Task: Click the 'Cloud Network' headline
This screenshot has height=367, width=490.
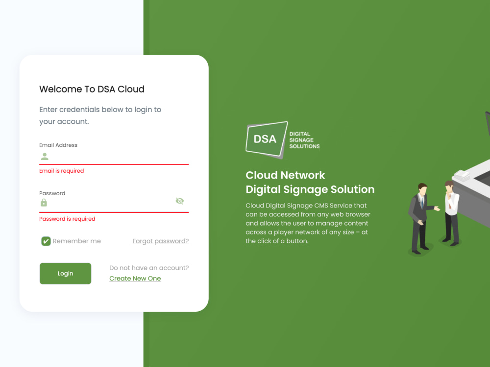Action: coord(285,175)
